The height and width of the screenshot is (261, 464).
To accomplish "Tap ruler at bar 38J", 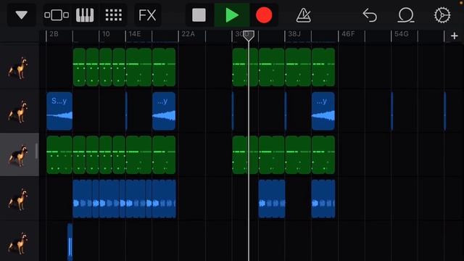I will tap(294, 34).
